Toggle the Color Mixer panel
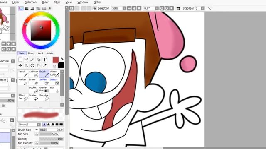Screen dimensions: 266x149 pyautogui.click(x=38, y=8)
